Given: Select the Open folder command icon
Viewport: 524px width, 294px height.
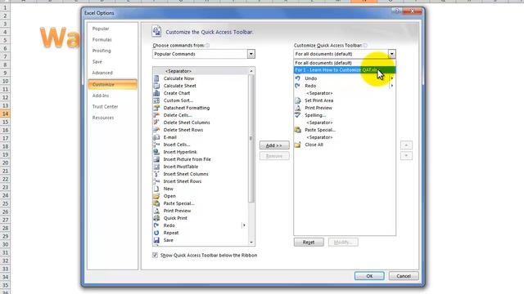Looking at the screenshot, I should [156, 196].
